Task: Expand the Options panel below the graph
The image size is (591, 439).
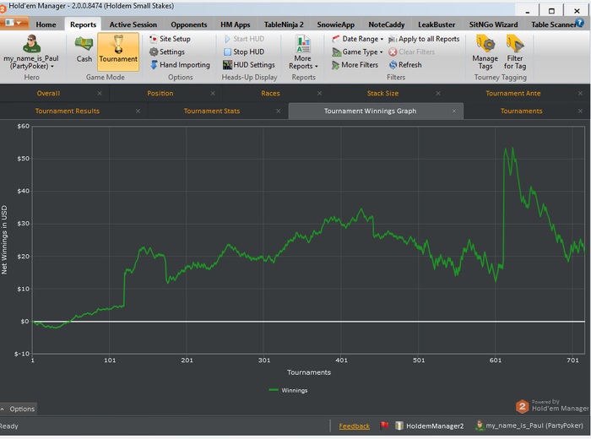Action: pos(18,409)
